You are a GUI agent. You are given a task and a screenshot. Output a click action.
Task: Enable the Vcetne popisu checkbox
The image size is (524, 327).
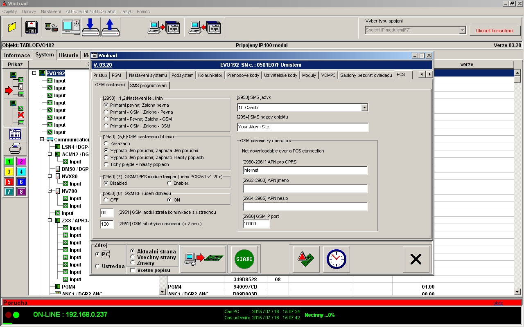pyautogui.click(x=133, y=270)
